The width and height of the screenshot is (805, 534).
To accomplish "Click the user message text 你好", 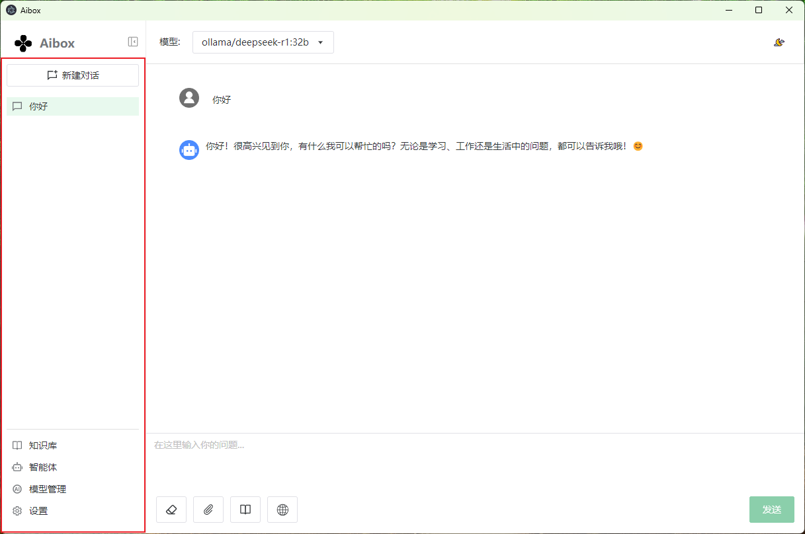I will pos(222,100).
